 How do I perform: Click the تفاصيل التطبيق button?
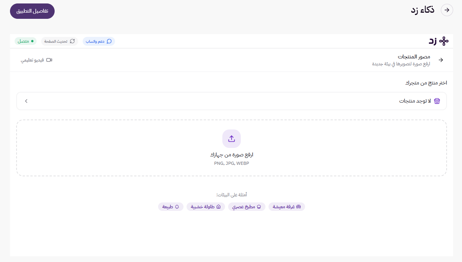click(32, 11)
